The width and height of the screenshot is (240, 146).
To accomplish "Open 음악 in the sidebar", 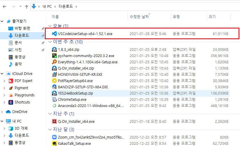I will pos(18,64).
